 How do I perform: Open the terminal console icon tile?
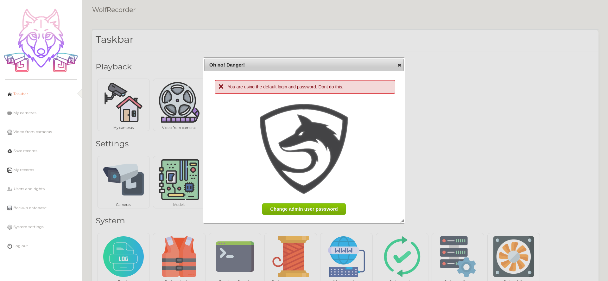(235, 257)
